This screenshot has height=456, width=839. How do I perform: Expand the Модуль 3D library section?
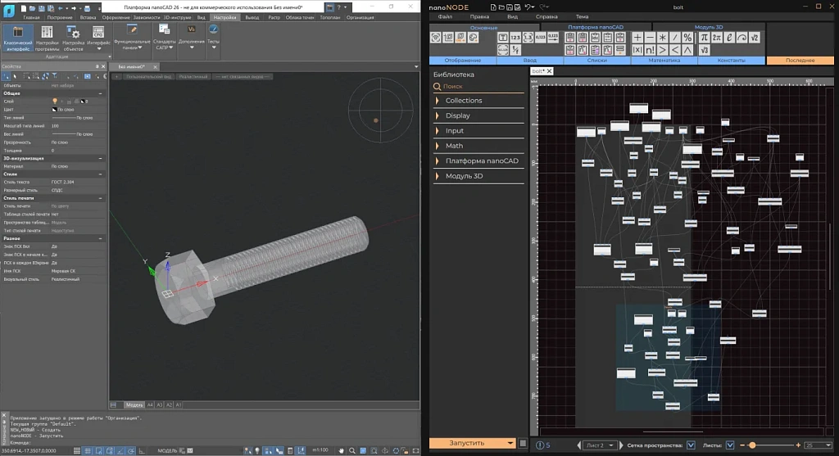point(464,176)
